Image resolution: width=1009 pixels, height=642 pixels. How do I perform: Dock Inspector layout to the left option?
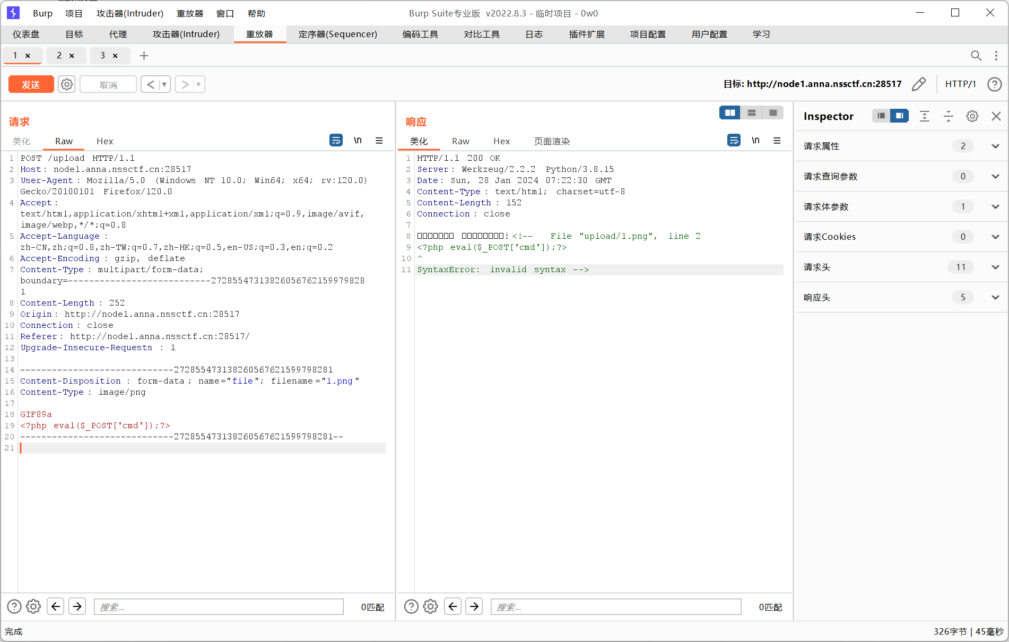pos(881,116)
